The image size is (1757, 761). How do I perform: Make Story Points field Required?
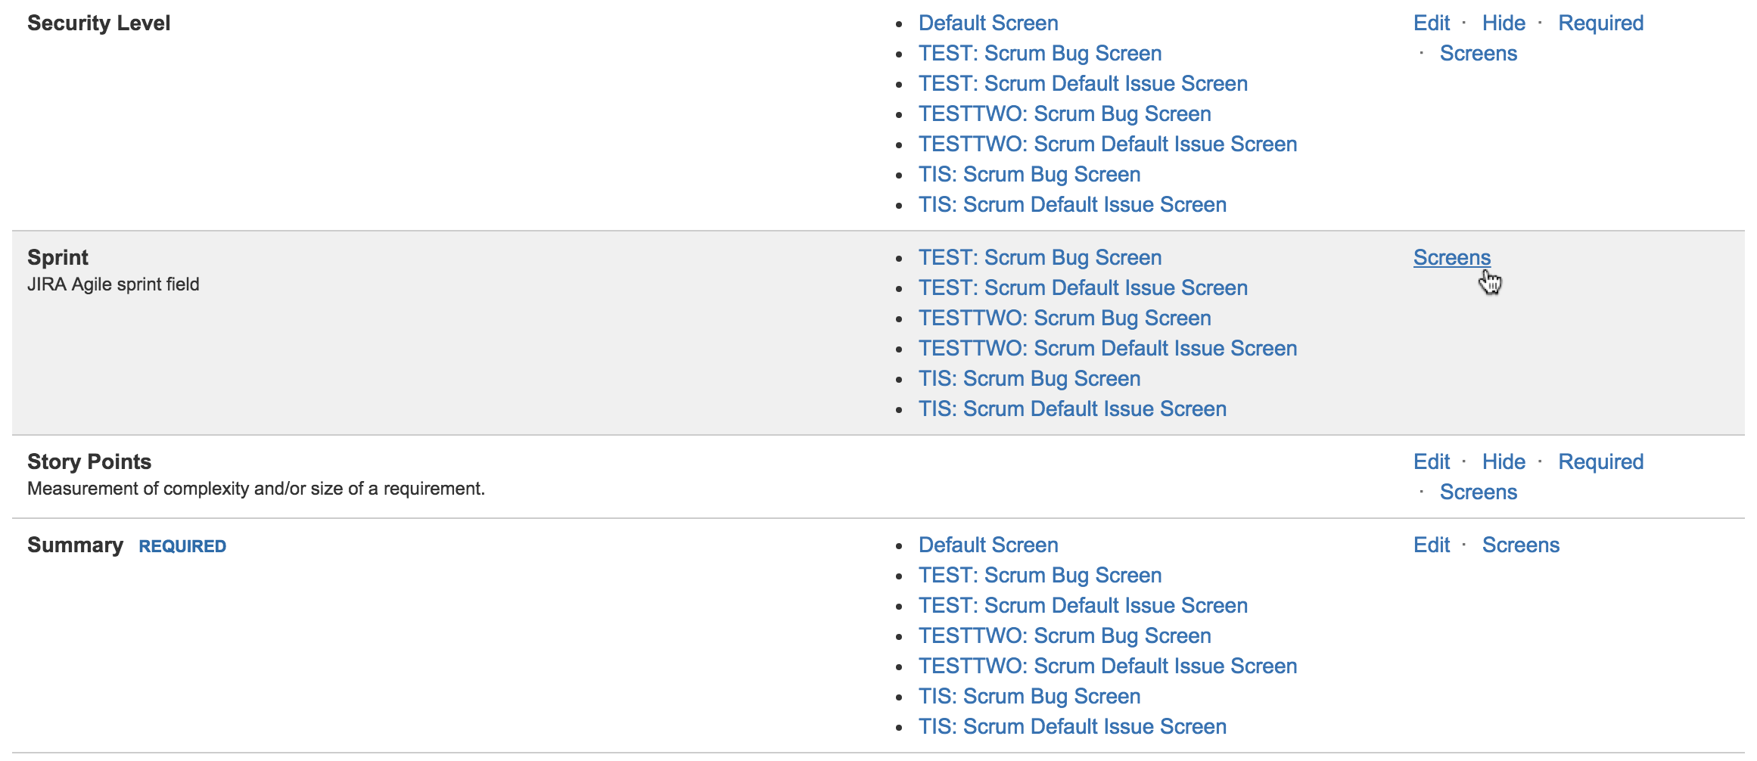point(1600,462)
